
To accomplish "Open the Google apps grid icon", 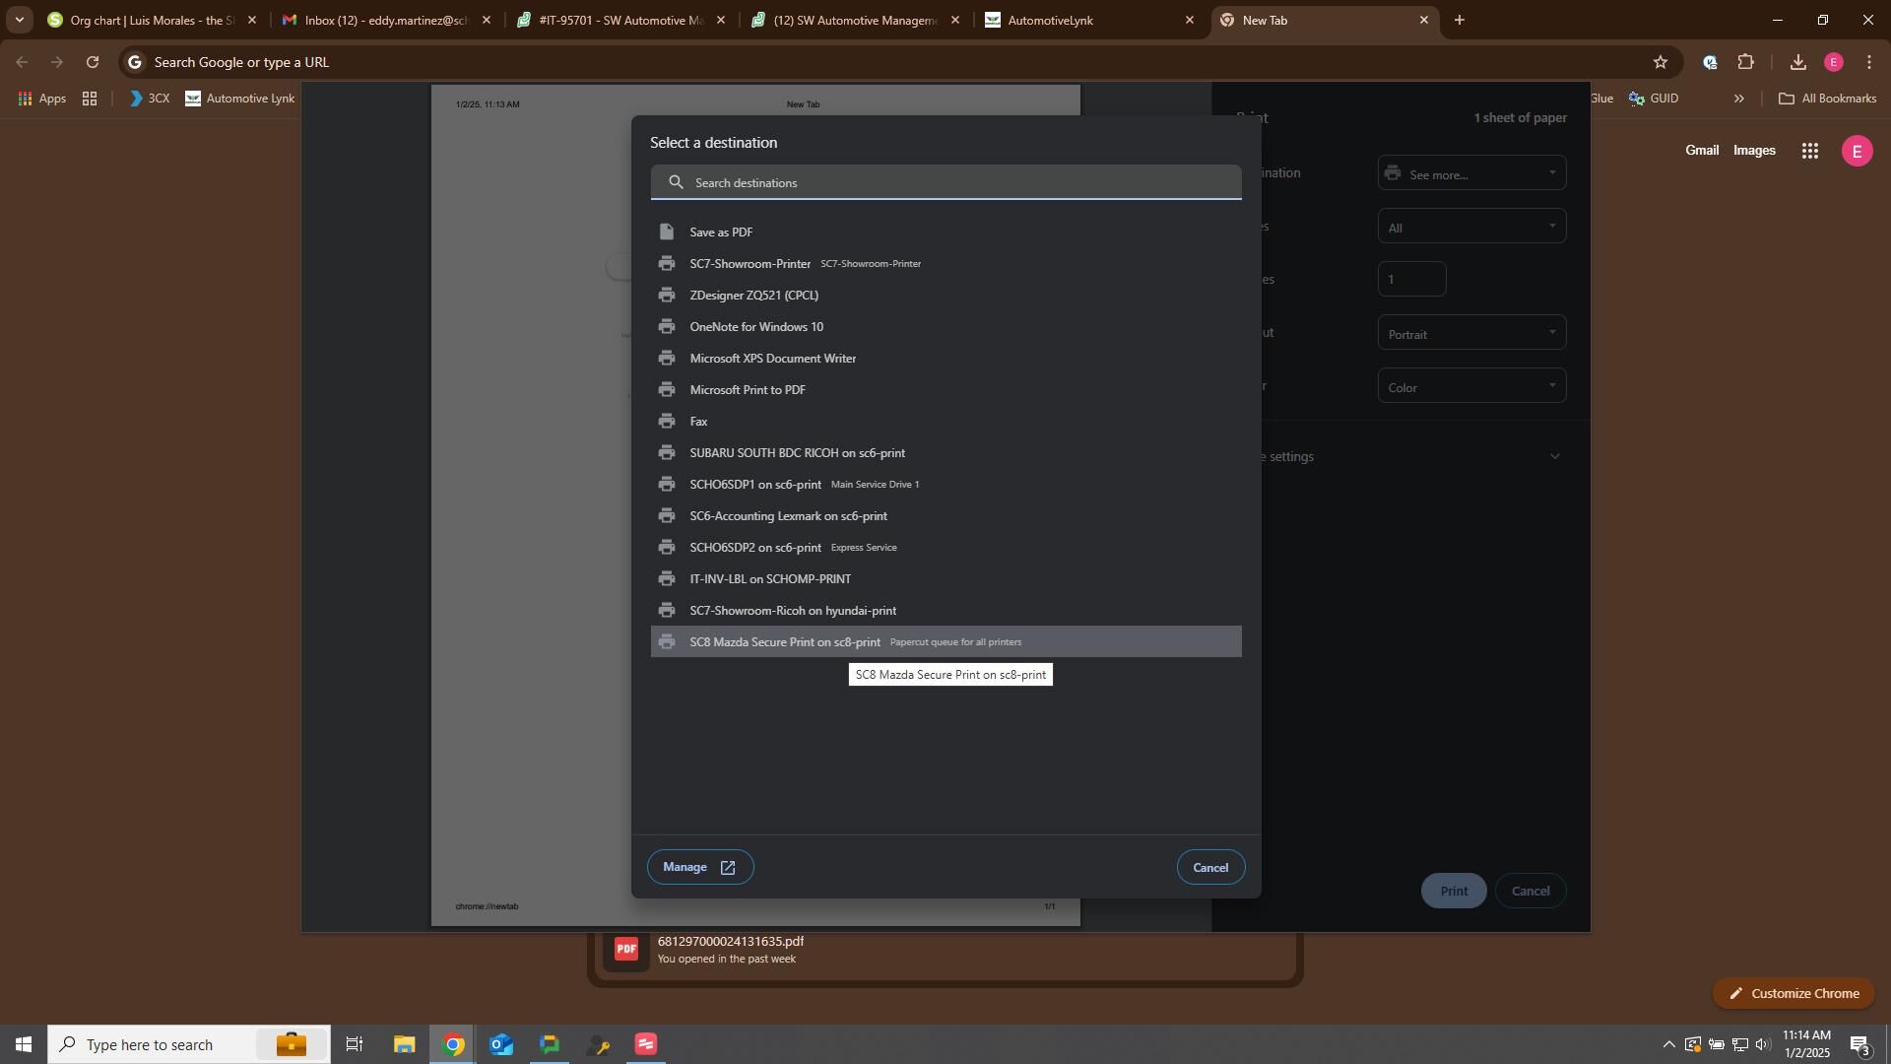I will (1809, 151).
